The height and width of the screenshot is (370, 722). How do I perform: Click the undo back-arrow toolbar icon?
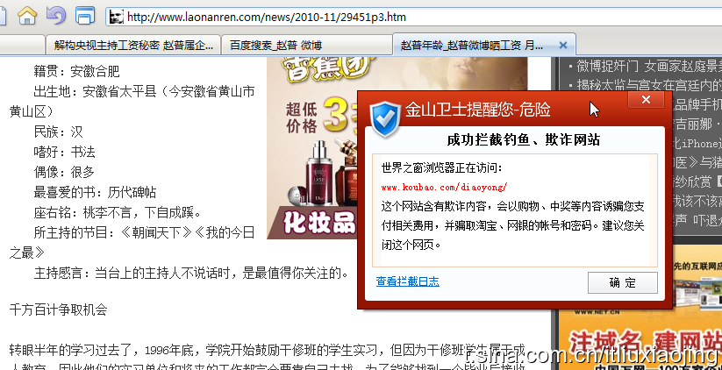point(56,16)
